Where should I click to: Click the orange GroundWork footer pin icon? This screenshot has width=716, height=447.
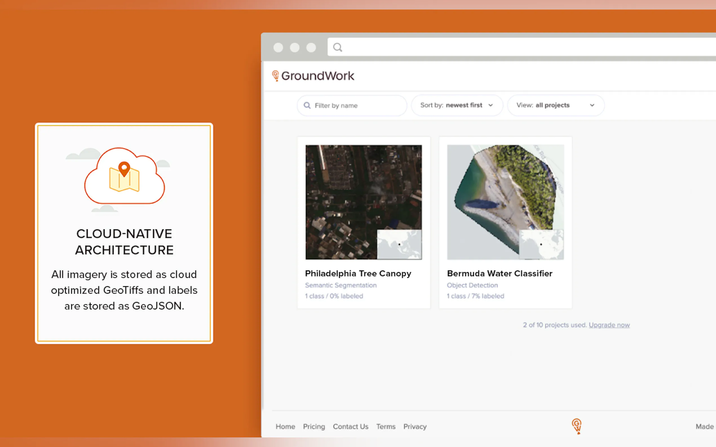click(x=576, y=426)
